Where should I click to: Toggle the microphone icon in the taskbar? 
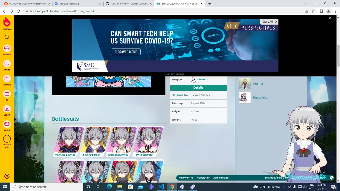click(294, 187)
